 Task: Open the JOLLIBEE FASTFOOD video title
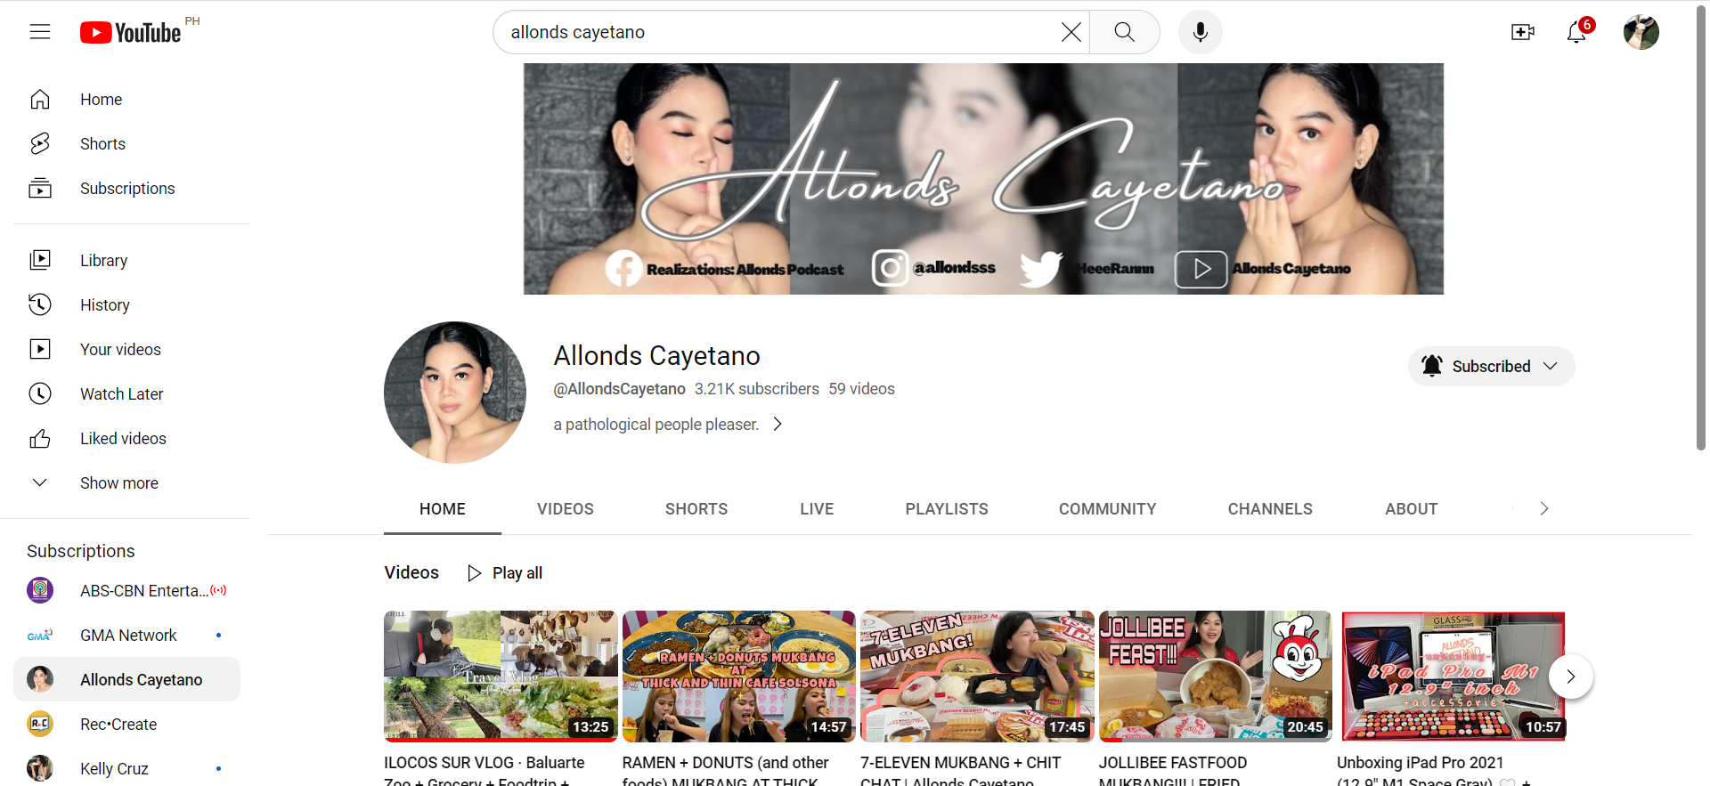coord(1173,772)
